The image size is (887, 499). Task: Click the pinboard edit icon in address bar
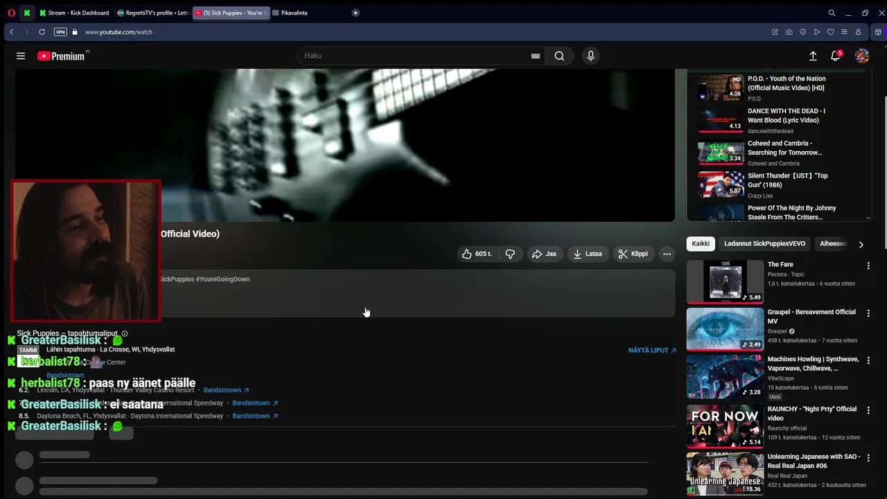(775, 32)
